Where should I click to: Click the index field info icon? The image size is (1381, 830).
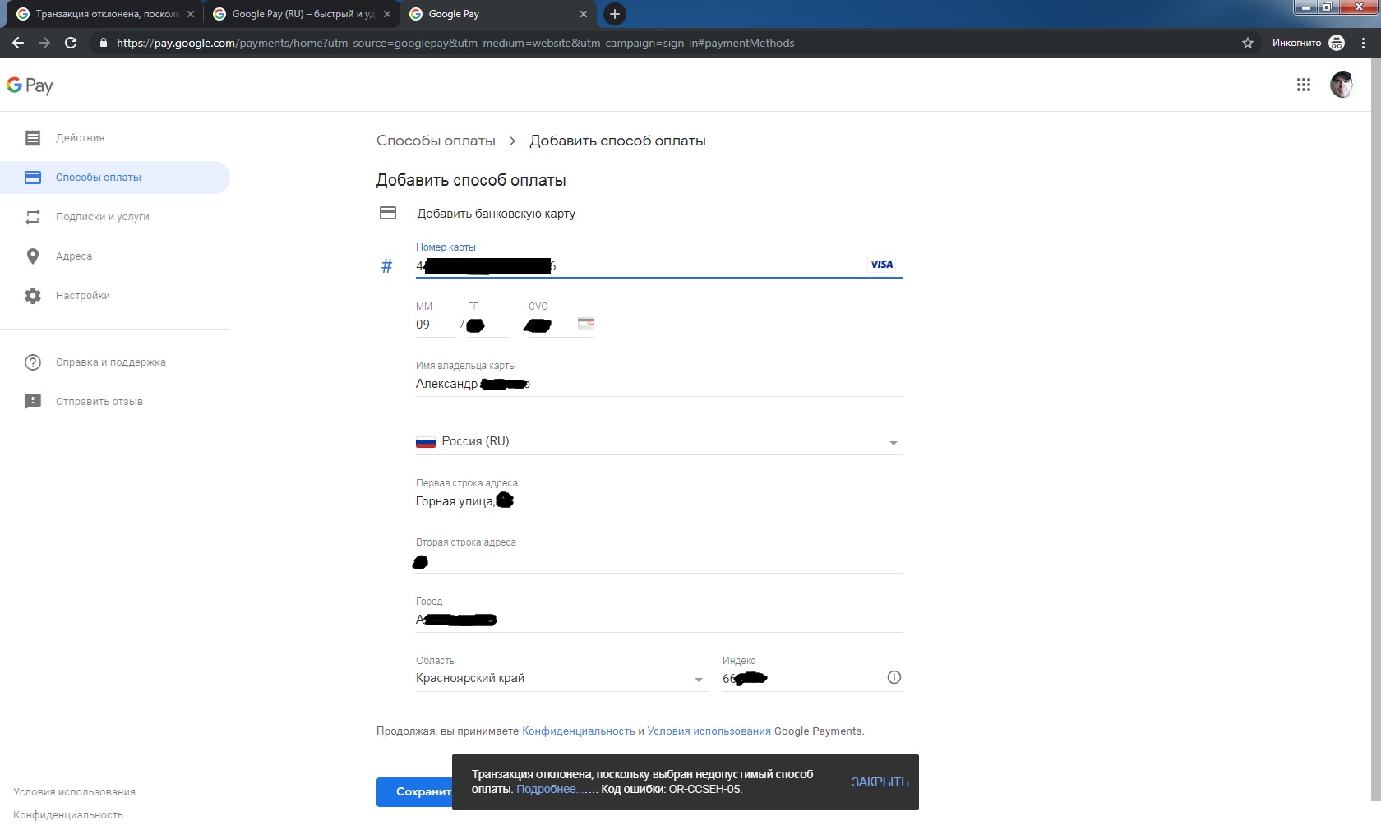(x=894, y=677)
